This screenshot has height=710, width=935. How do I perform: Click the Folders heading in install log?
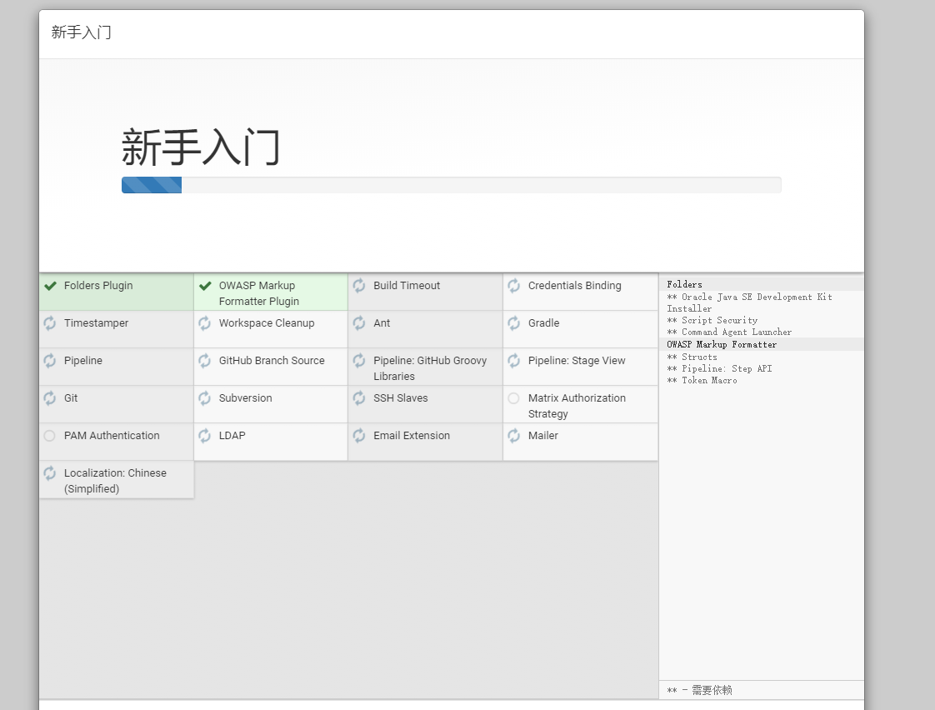(684, 284)
